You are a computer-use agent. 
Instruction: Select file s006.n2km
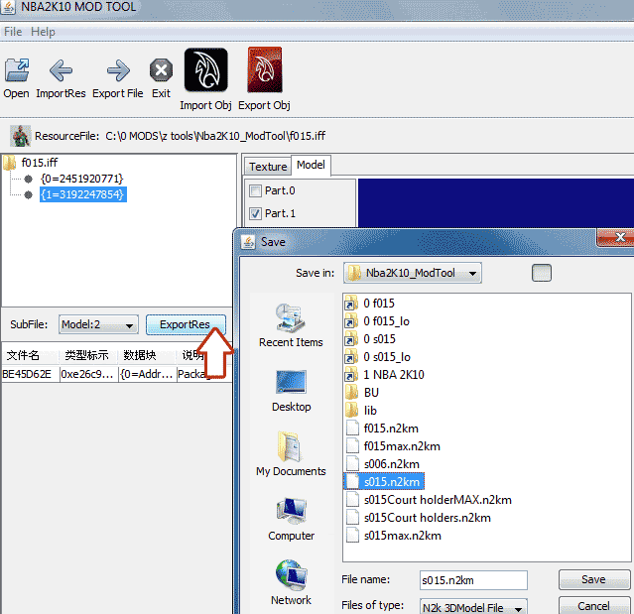[x=383, y=464]
